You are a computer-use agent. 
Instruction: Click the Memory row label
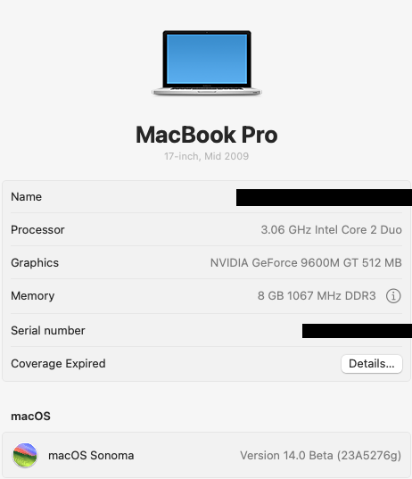33,296
